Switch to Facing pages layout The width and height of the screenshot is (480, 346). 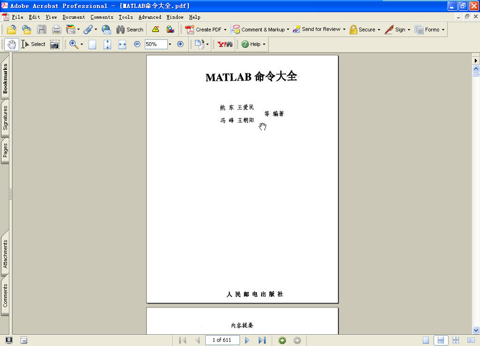471,340
